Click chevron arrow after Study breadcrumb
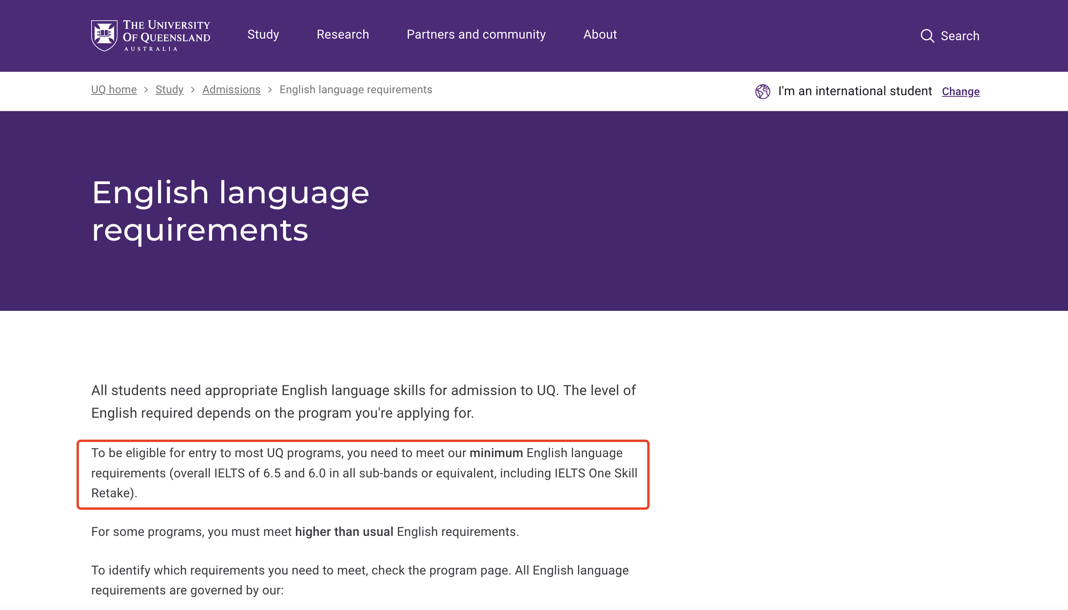This screenshot has width=1068, height=610. (193, 90)
